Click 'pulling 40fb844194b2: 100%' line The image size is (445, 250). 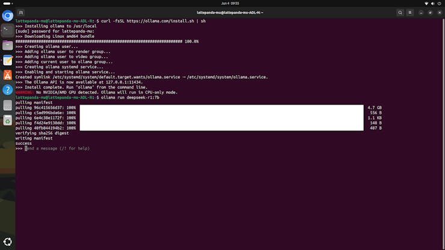pyautogui.click(x=46, y=128)
